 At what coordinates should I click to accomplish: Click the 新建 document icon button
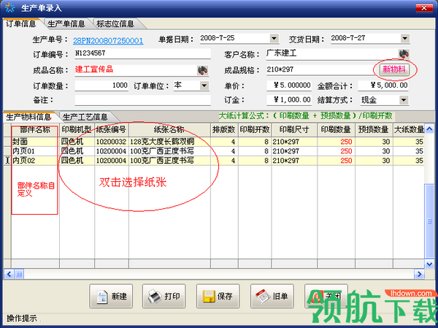111,296
